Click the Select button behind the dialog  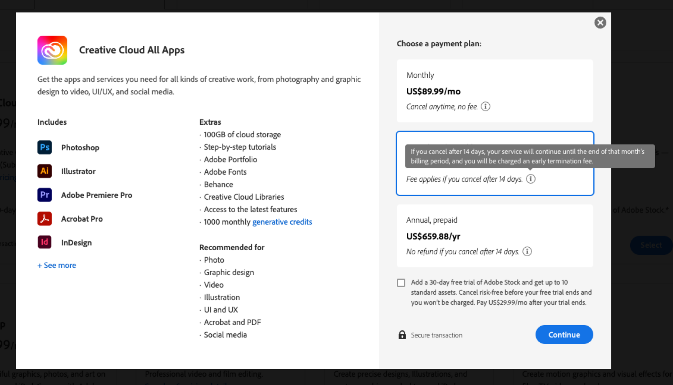pos(651,245)
